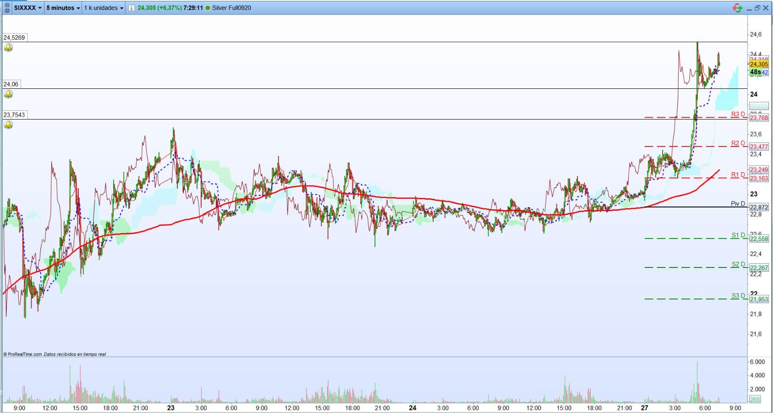Open the 5 minutos timeframe dropdown

(x=63, y=8)
